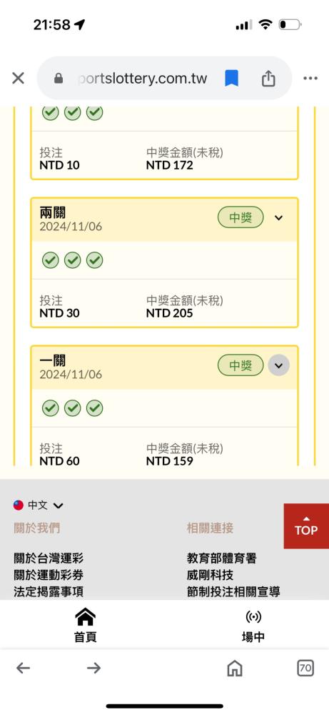
Task: Open the 關於台灣運彩 link
Action: coord(49,558)
